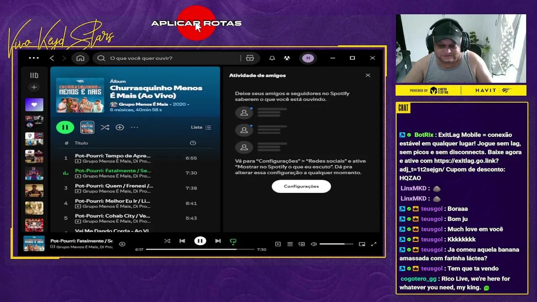The image size is (537, 302).
Task: Click BotRix username in chat
Action: click(x=424, y=135)
